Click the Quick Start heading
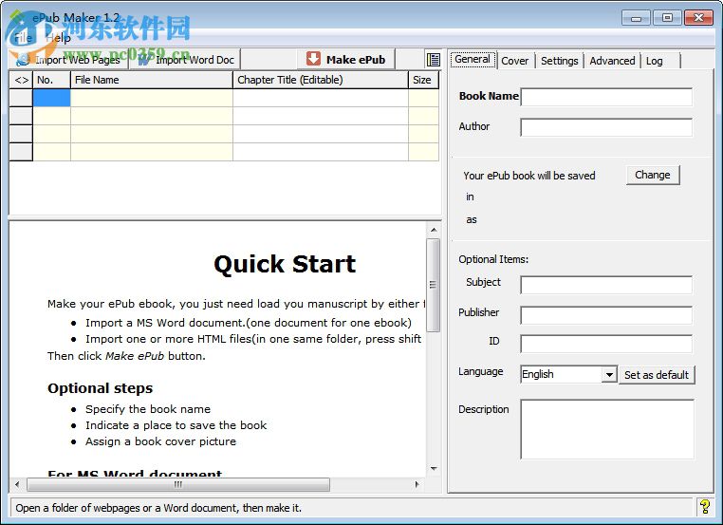The width and height of the screenshot is (723, 525). tap(285, 264)
